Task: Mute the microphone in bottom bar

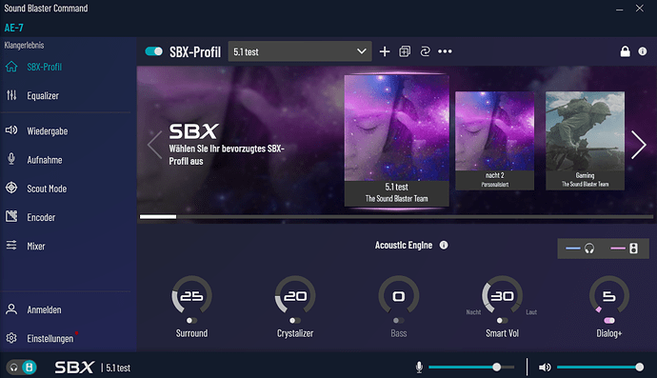Action: click(419, 368)
